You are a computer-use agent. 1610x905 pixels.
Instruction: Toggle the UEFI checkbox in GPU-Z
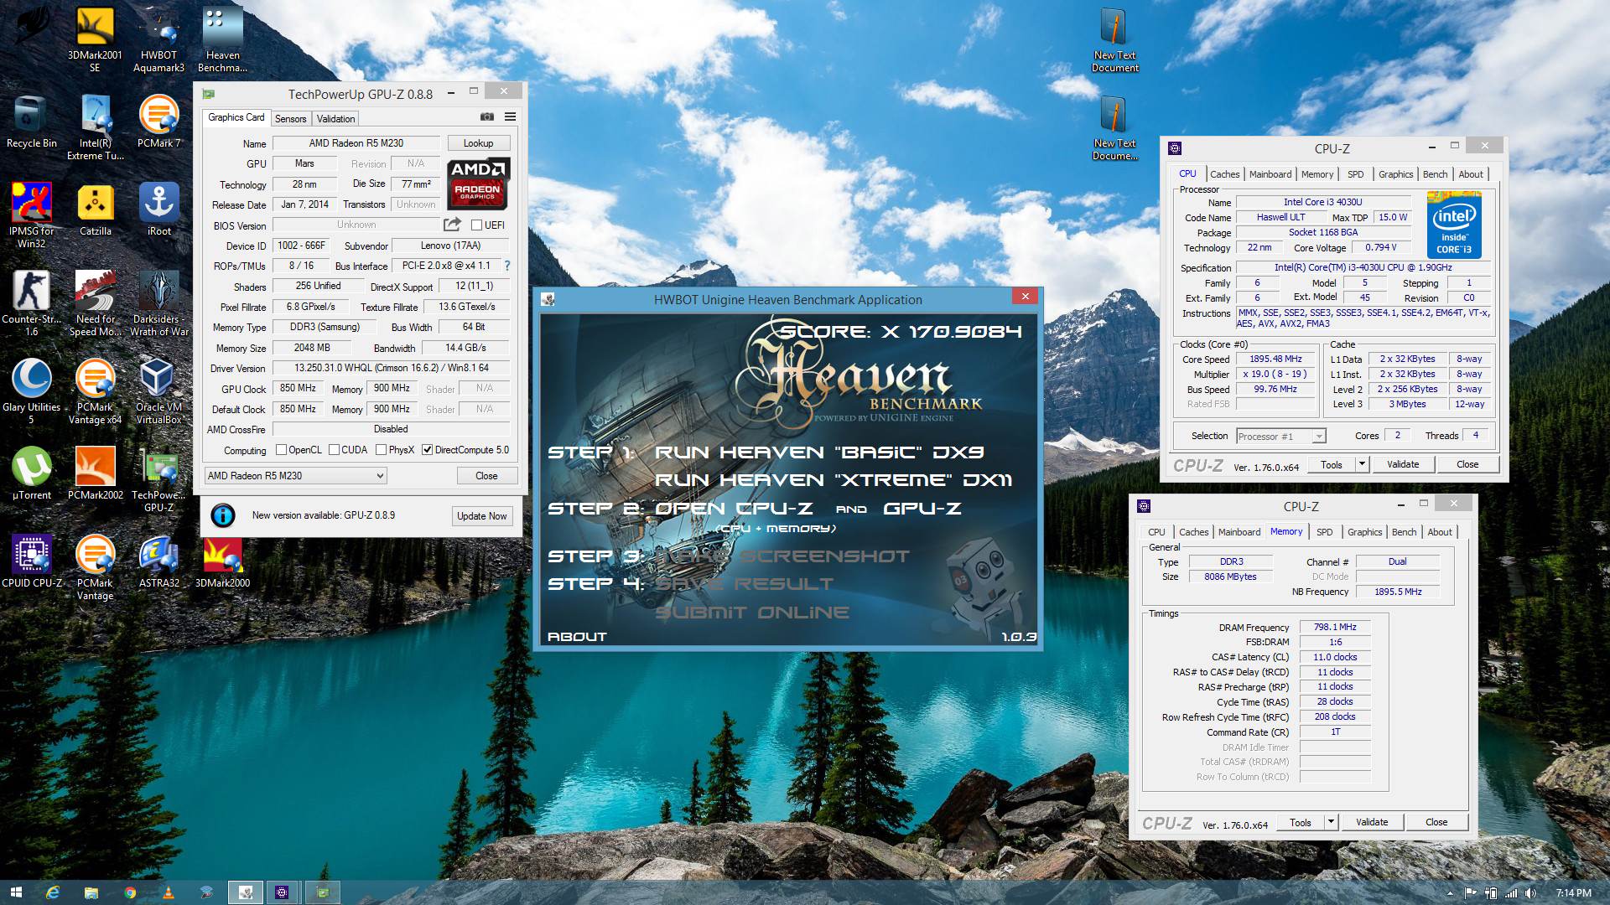click(476, 225)
